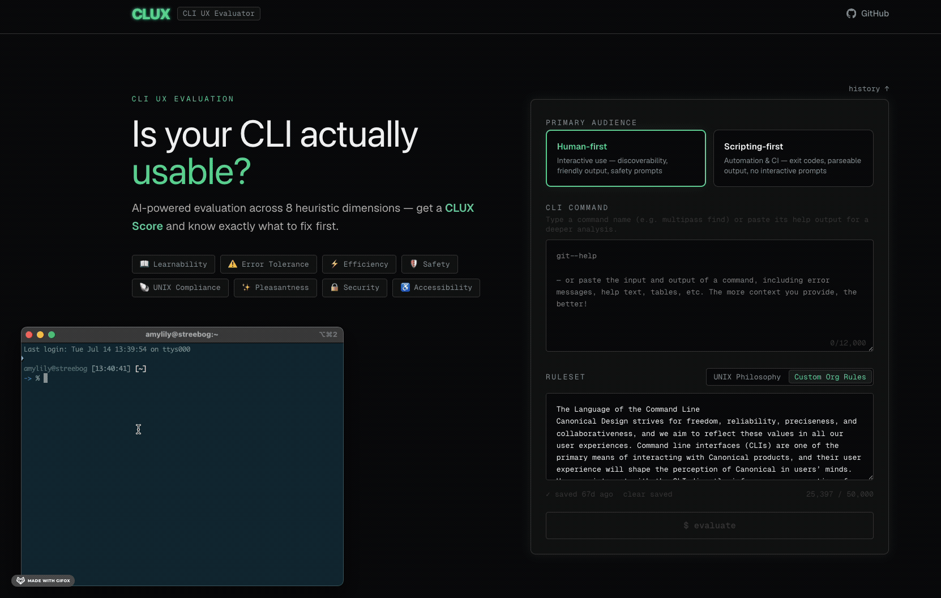Viewport: 941px width, 598px height.
Task: Click the 0/12,000 character counter
Action: coord(848,343)
